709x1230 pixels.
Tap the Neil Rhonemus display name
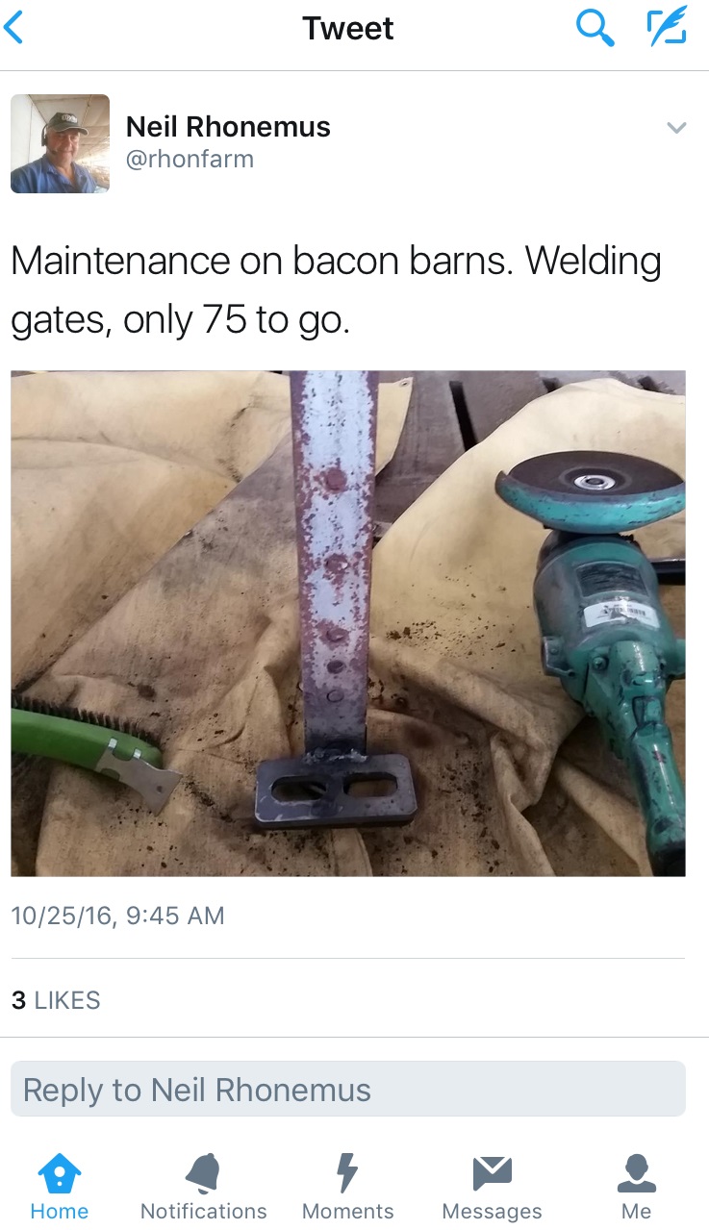click(228, 127)
